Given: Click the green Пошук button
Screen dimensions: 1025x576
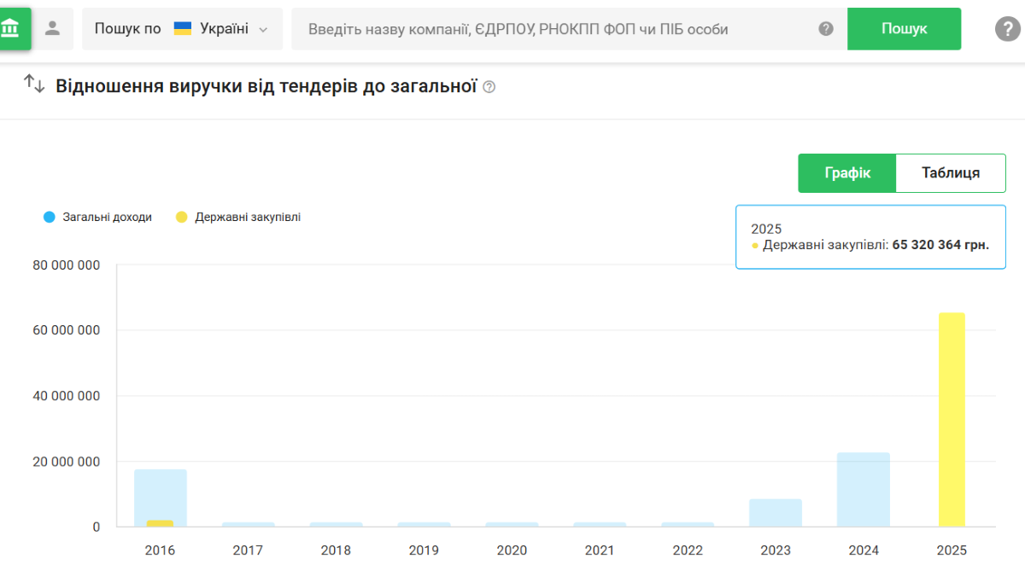Looking at the screenshot, I should 904,29.
